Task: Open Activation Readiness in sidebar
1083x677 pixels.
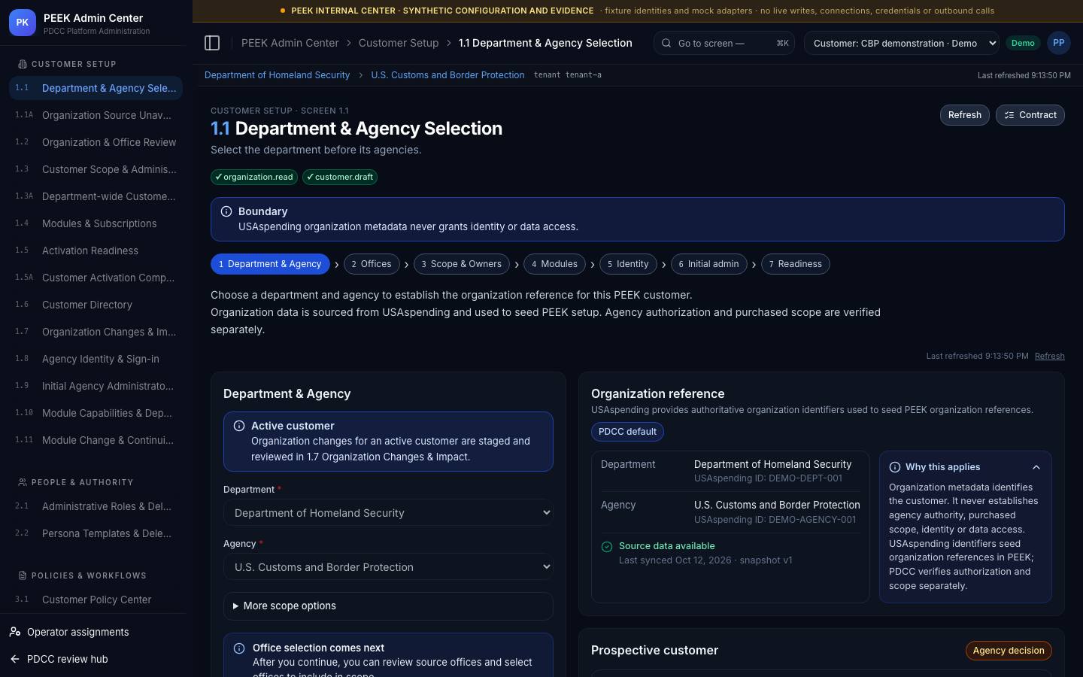Action: 96,250
